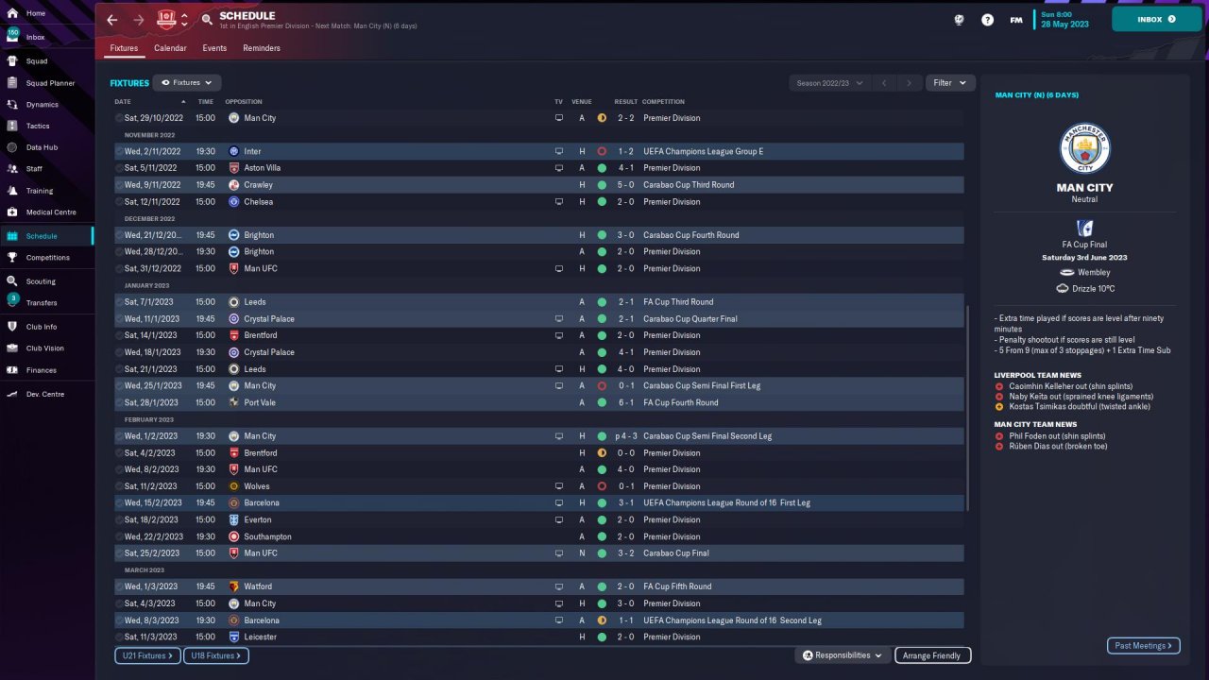Click the world globe icon in header

[959, 20]
